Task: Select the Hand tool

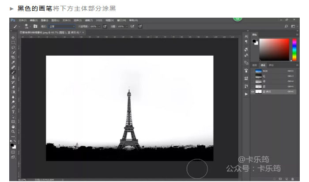Action: click(13, 127)
